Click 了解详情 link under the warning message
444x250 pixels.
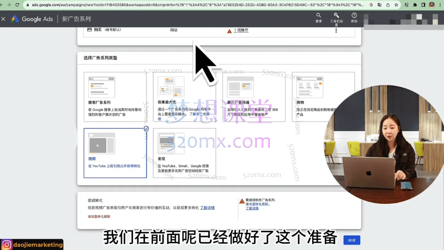point(252,208)
